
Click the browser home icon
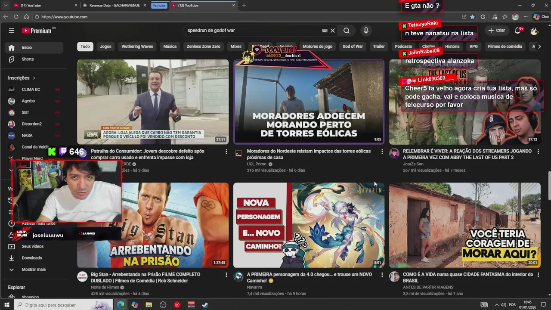tap(26, 17)
